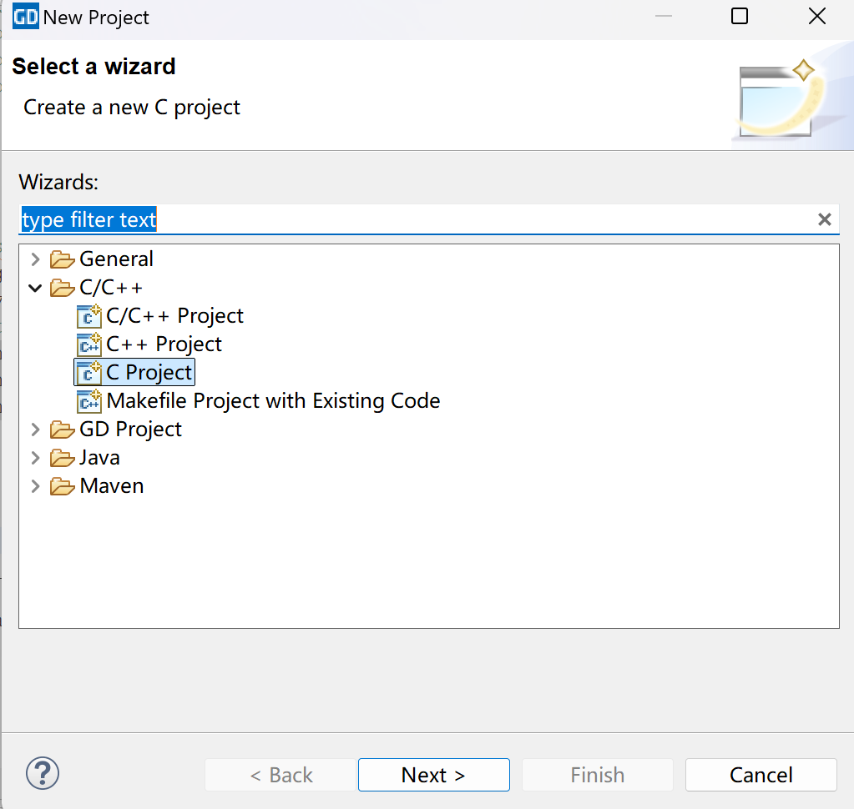Click the C Project wizard icon

(88, 373)
